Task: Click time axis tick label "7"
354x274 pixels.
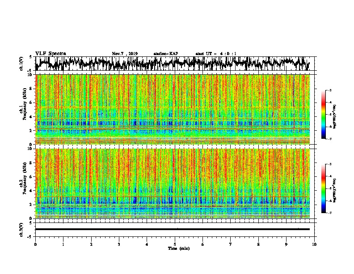Action: point(231,244)
